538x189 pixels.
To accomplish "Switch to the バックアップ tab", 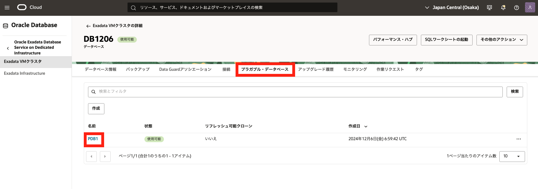I will [138, 69].
